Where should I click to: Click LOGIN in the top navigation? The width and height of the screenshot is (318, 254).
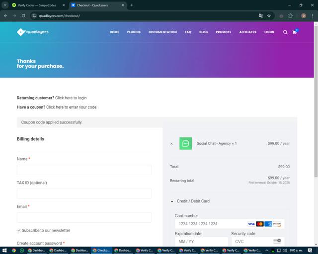coord(269,32)
